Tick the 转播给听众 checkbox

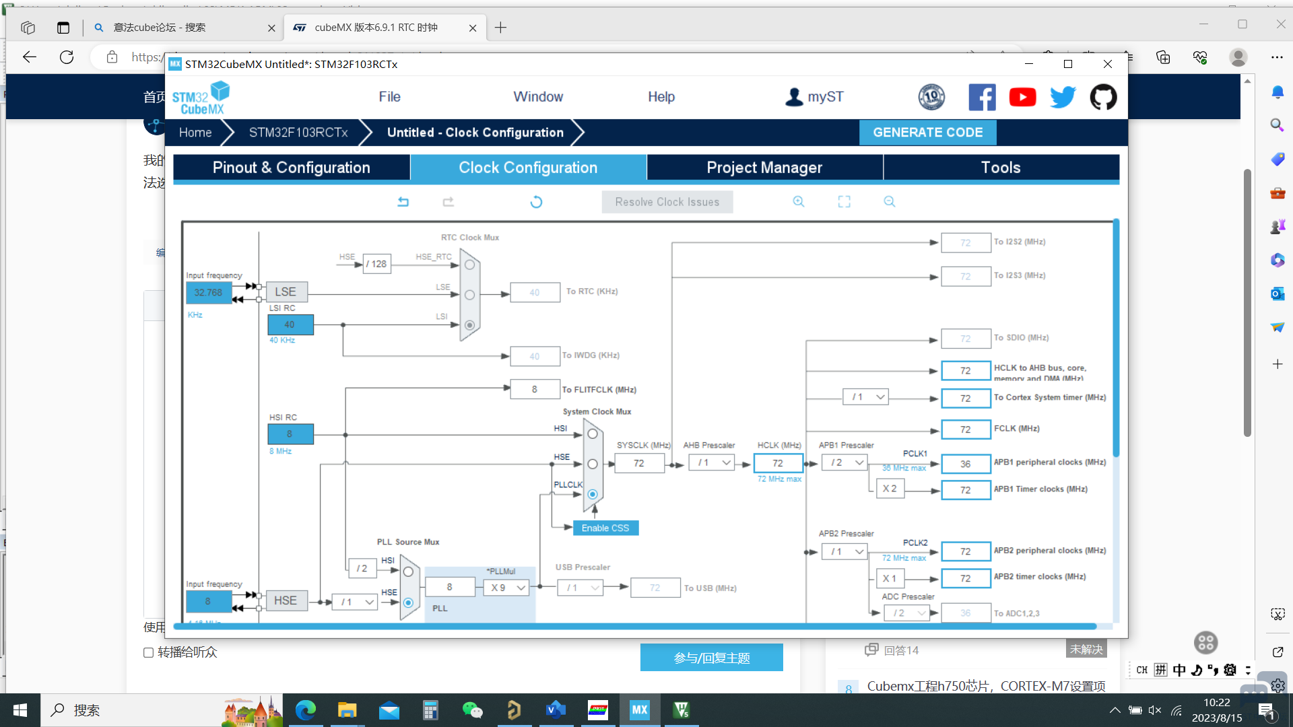[148, 652]
